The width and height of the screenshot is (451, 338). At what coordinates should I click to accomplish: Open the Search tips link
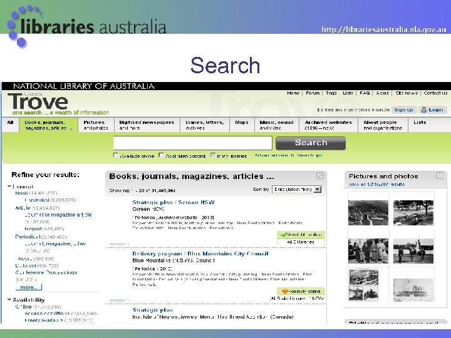[309, 155]
